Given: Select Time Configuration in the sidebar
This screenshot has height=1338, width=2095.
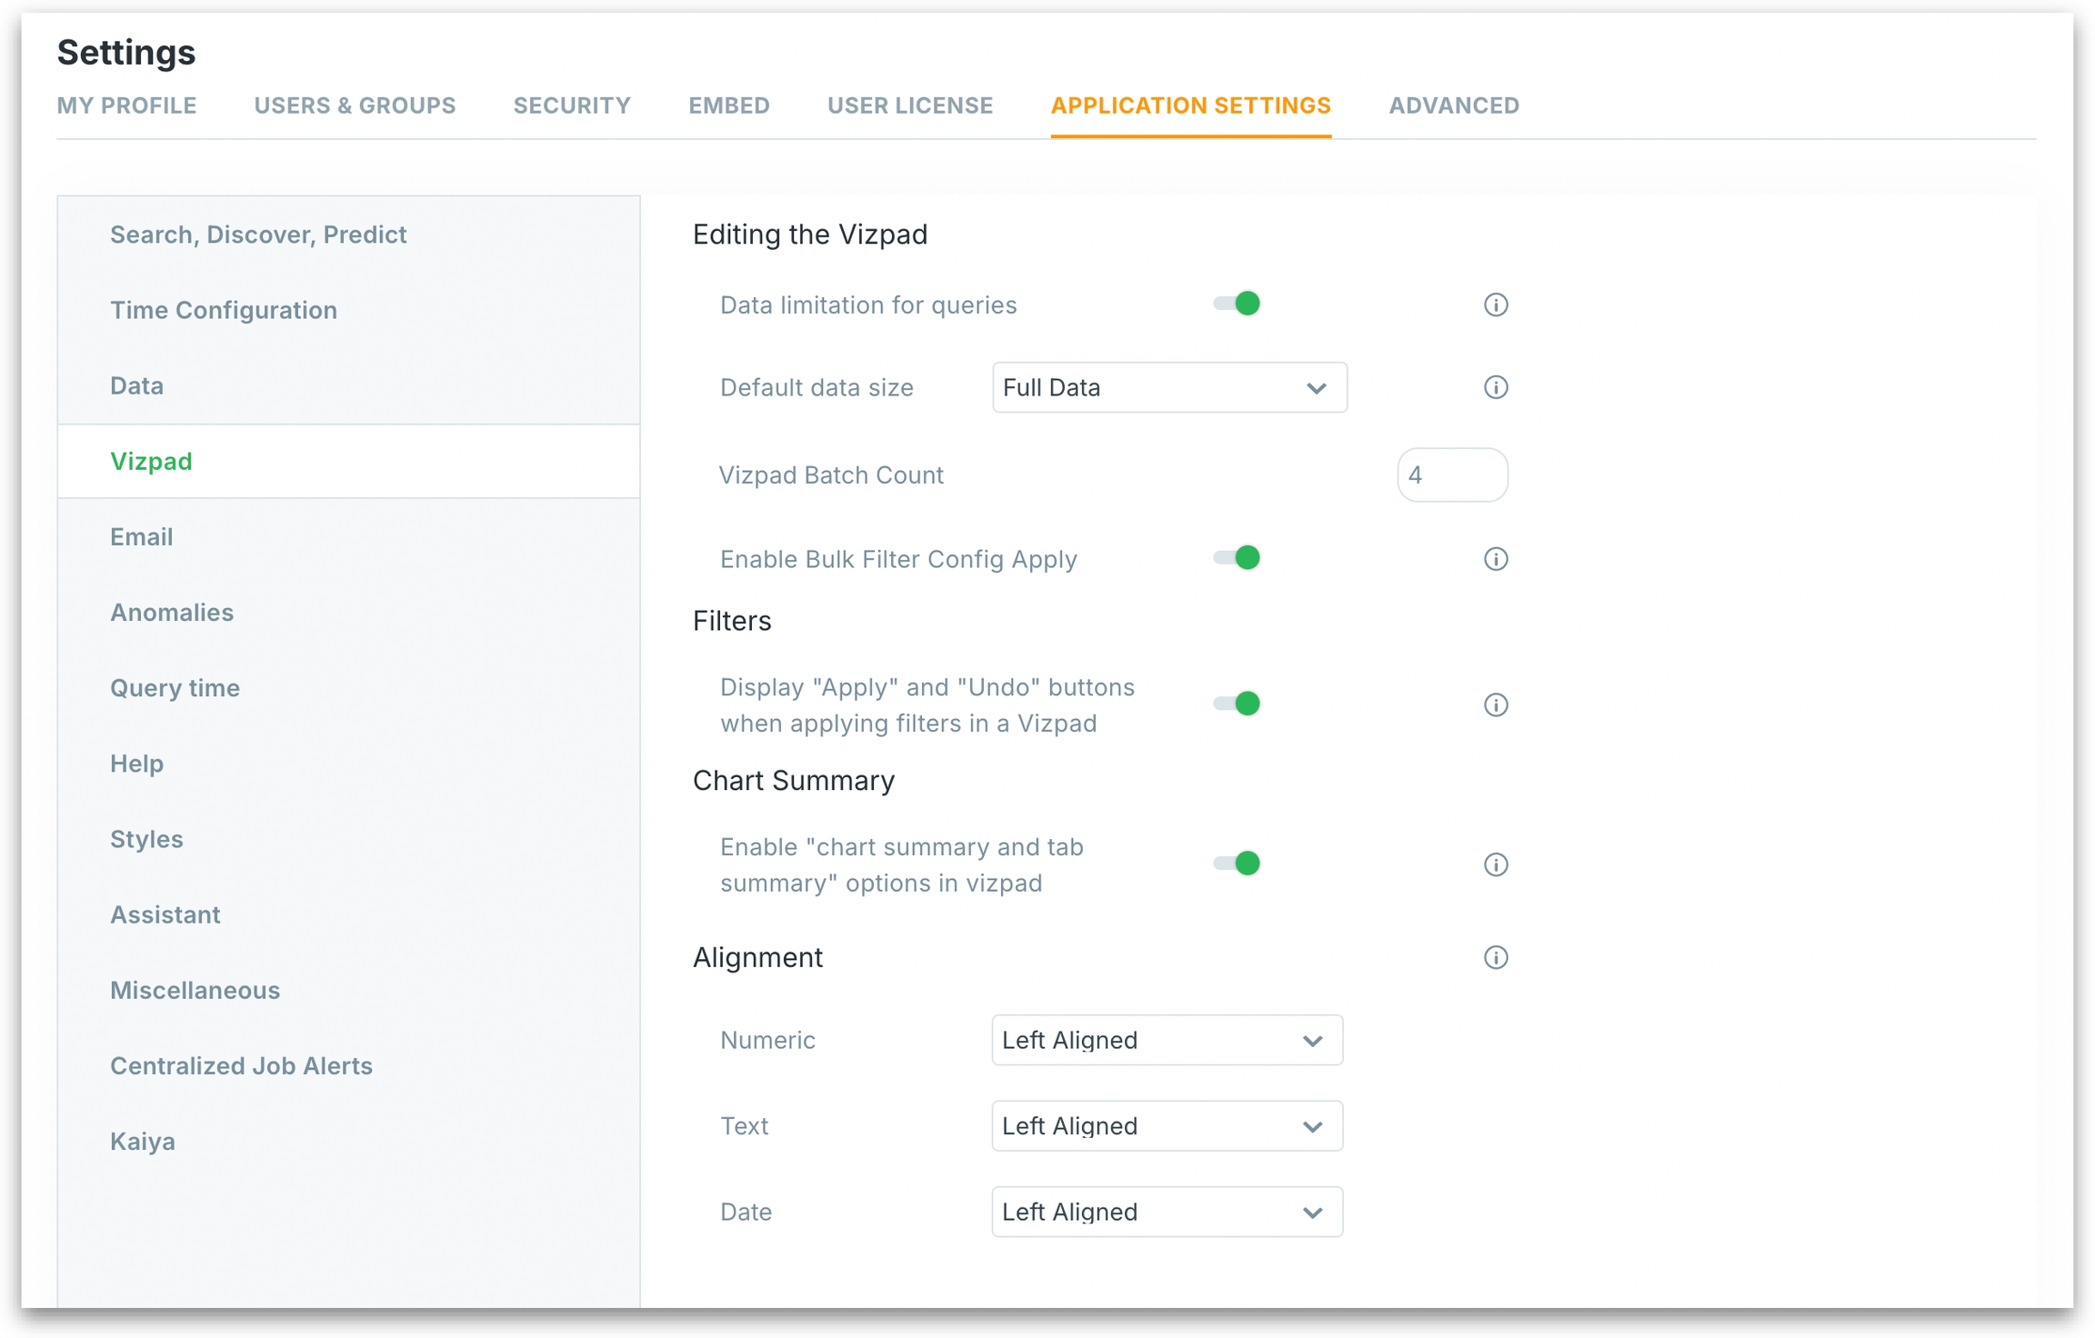Looking at the screenshot, I should coord(224,310).
